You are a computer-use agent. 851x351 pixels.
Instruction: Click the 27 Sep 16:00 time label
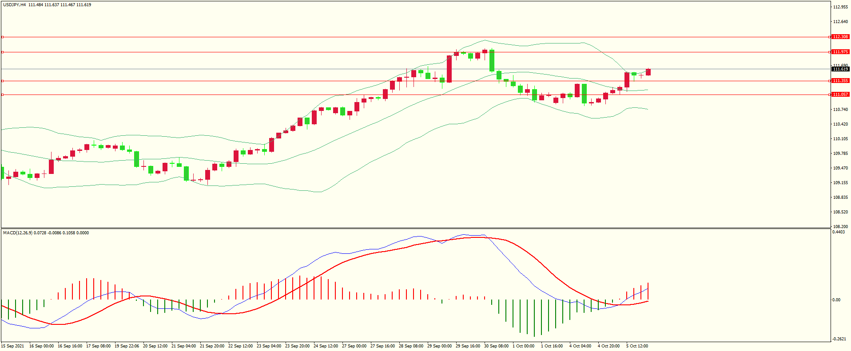pos(382,346)
